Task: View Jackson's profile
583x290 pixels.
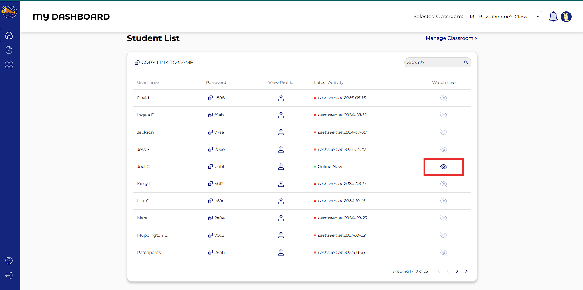Action: [281, 132]
